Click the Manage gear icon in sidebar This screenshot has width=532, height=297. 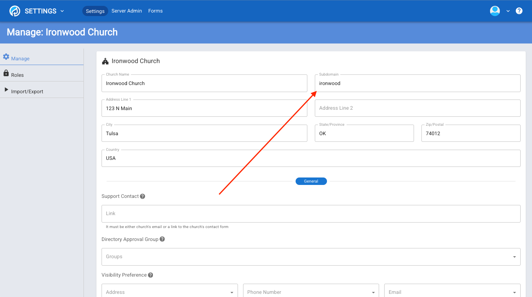pyautogui.click(x=6, y=57)
